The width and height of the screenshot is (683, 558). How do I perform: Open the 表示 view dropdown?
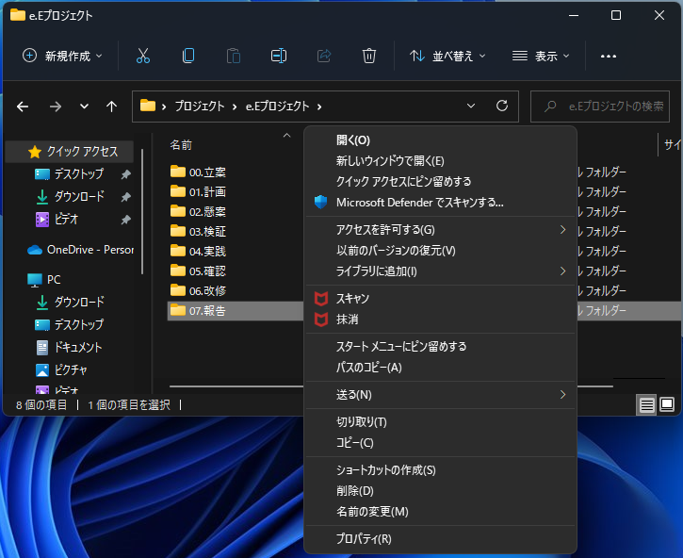pos(540,56)
